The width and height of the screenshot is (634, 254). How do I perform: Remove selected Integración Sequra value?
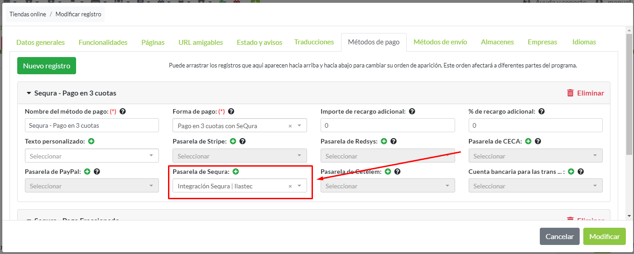(x=290, y=186)
